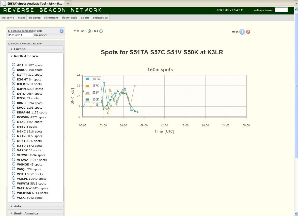Select the Freq plot radio button
The image size is (298, 216).
pyautogui.click(x=101, y=31)
